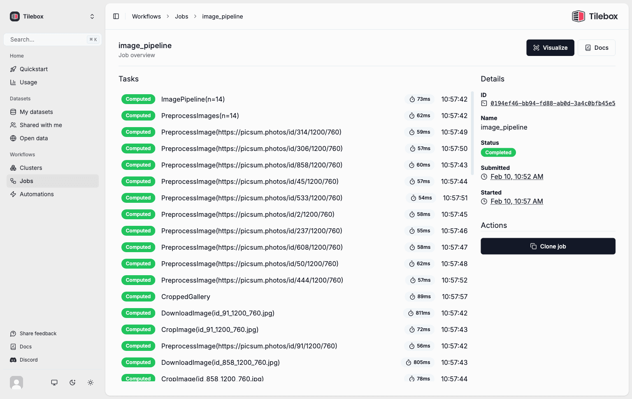This screenshot has height=399, width=632.
Task: Select the PreprocessImage id/50 task
Action: click(250, 264)
